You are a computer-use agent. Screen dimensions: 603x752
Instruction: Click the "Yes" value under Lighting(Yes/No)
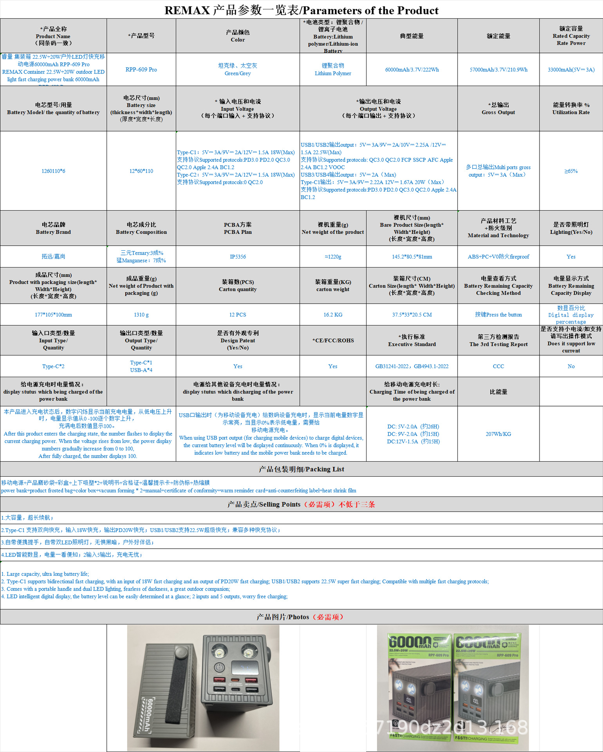click(571, 257)
